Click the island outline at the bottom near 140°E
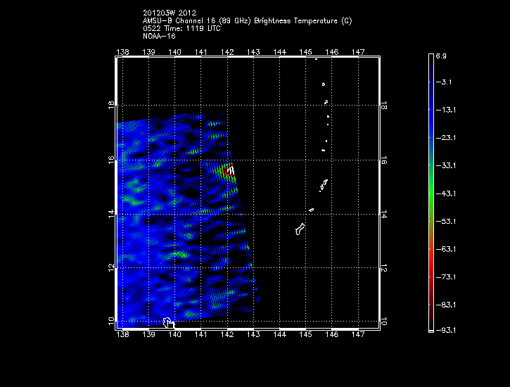Image resolution: width=510 pixels, height=387 pixels. point(169,323)
